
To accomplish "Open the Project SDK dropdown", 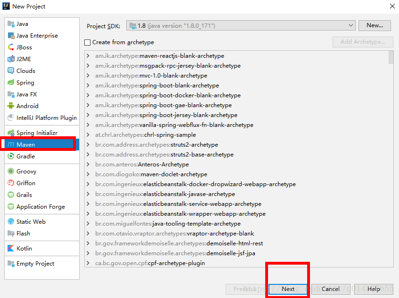I will point(241,26).
